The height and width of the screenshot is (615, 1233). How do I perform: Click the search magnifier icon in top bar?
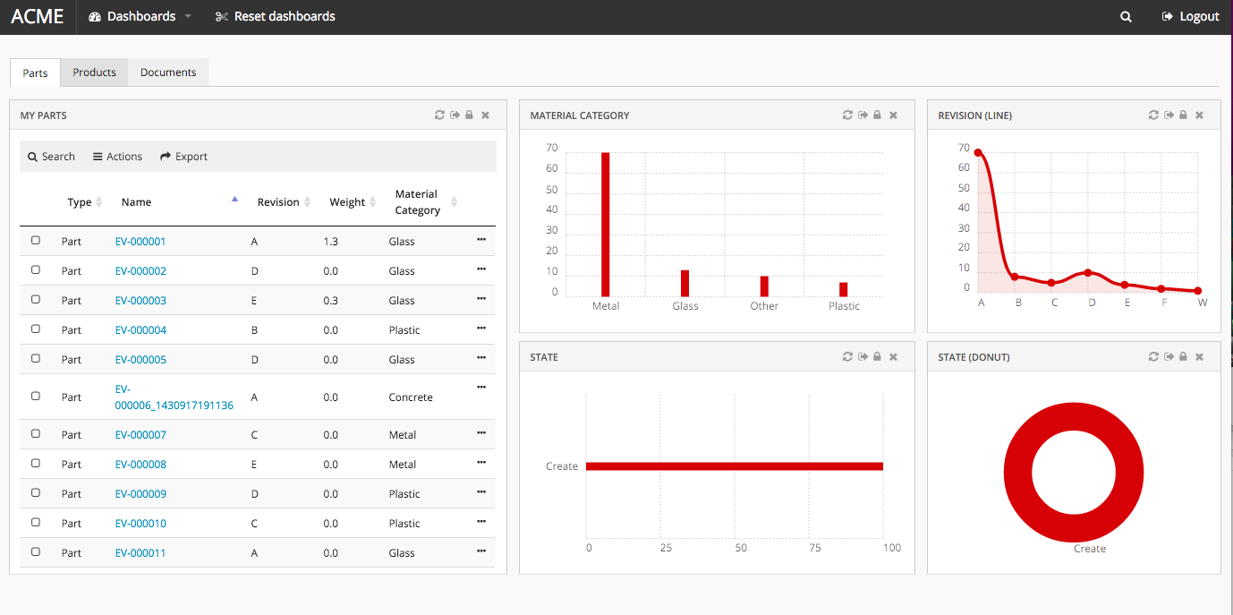point(1126,16)
